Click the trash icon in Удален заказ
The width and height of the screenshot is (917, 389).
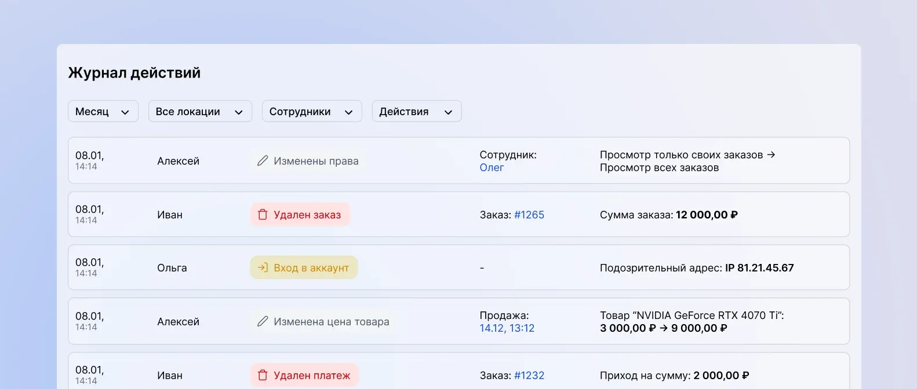point(263,215)
